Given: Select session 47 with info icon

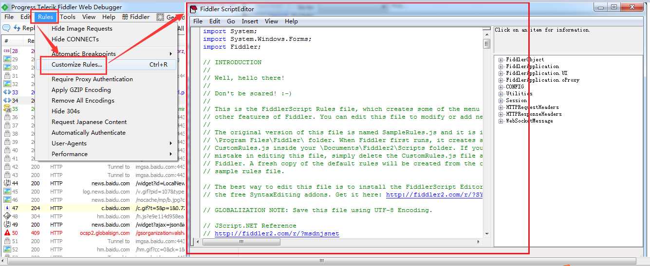Looking at the screenshot, I should point(7,208).
